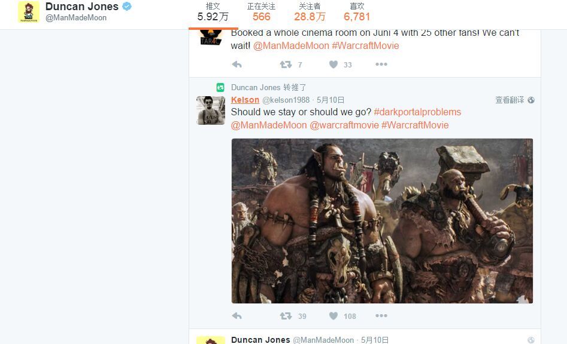Open the #darkportalproblems hashtag

(417, 112)
